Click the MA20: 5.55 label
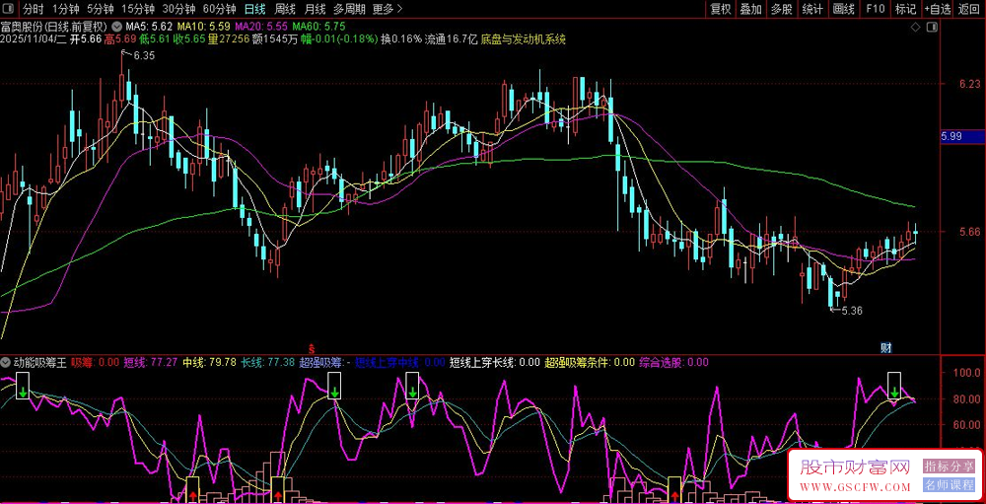This screenshot has height=504, width=986. 261,27
